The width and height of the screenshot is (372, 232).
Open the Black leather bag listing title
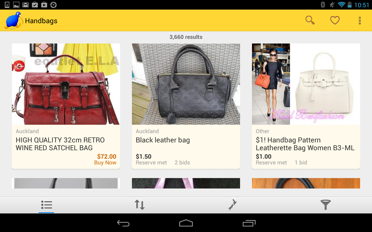pyautogui.click(x=163, y=140)
